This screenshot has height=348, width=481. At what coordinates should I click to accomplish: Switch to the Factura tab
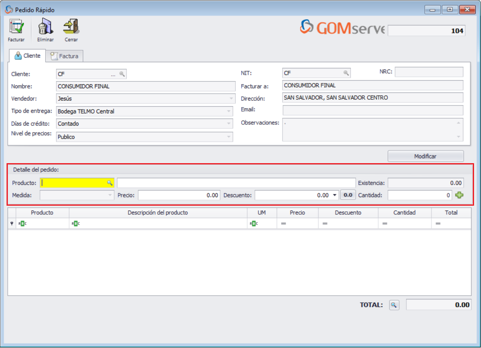(x=64, y=56)
